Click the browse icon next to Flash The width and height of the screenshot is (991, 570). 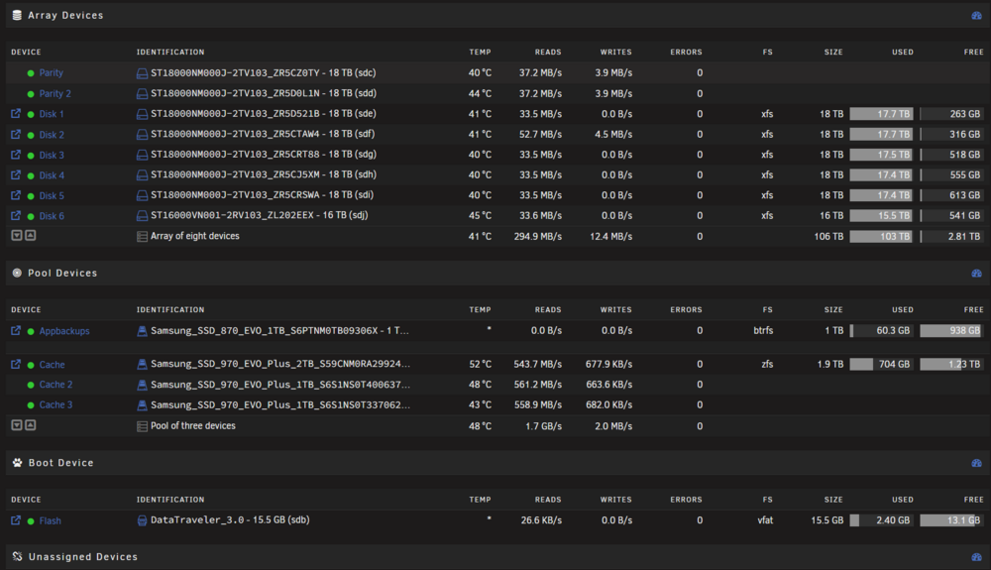tap(16, 520)
